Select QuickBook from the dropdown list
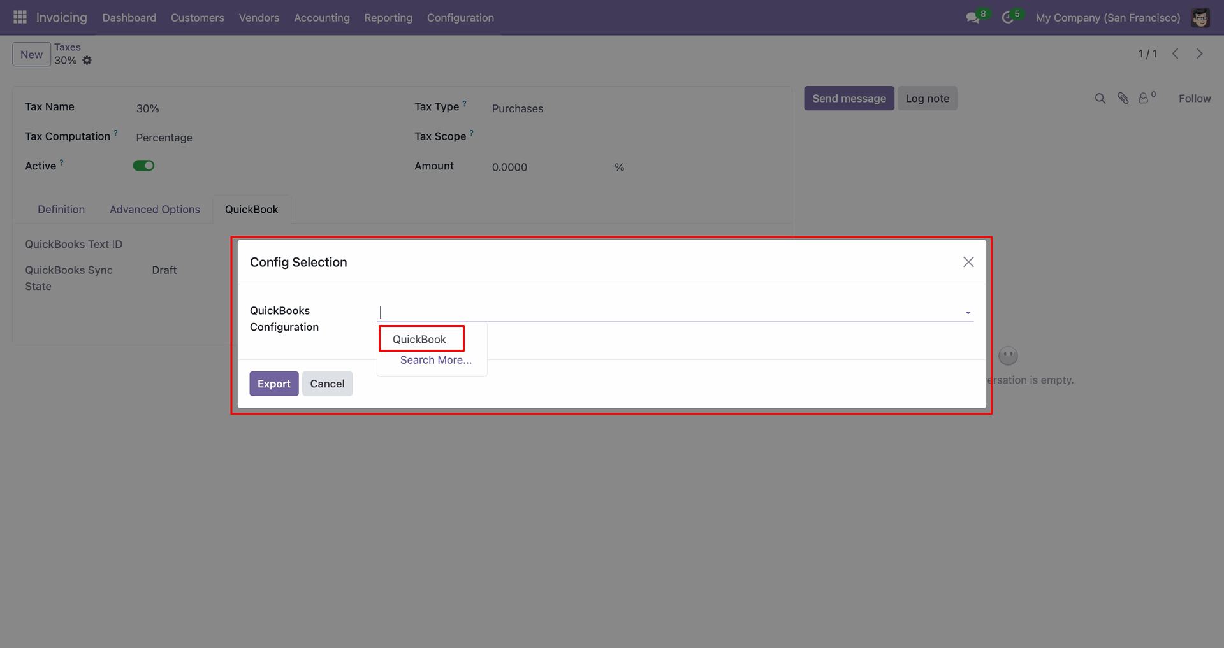The height and width of the screenshot is (648, 1224). click(419, 339)
